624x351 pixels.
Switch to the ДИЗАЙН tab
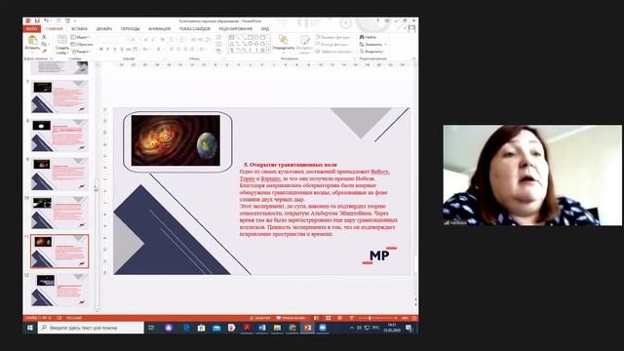point(104,28)
